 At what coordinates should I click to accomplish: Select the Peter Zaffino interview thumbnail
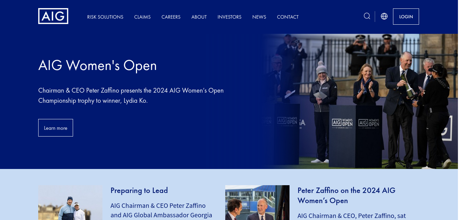click(x=257, y=202)
